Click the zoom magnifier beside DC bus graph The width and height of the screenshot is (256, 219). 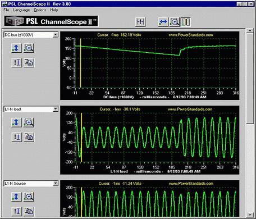tap(29, 48)
